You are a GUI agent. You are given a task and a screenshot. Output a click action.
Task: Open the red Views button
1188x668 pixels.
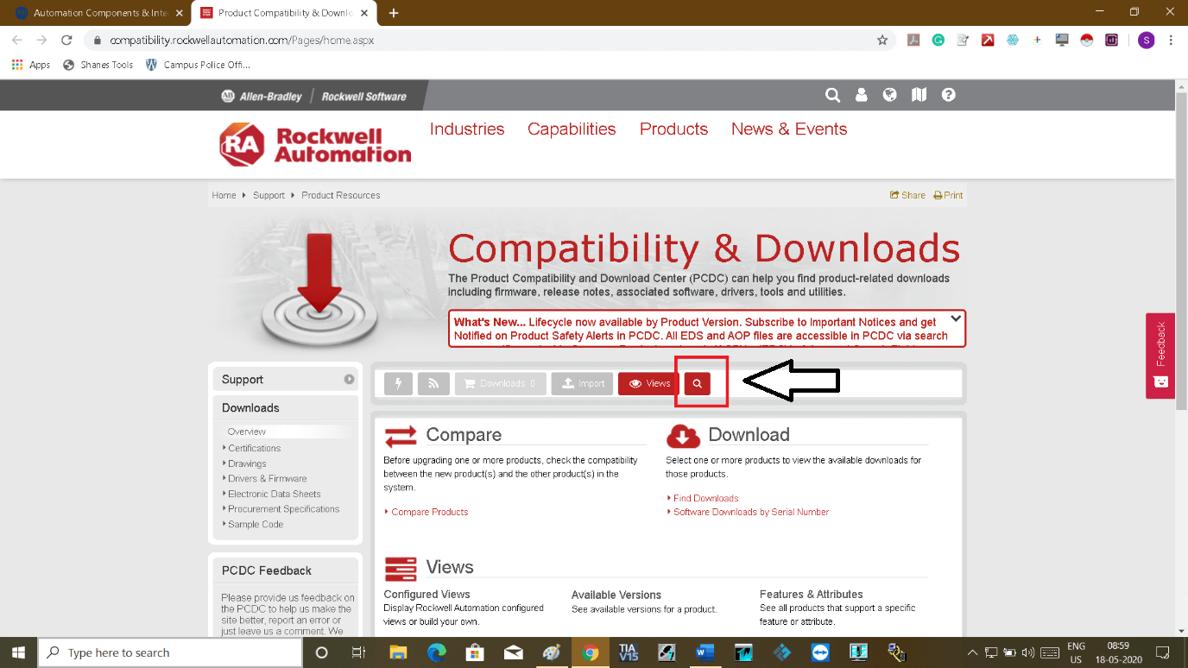pyautogui.click(x=648, y=384)
